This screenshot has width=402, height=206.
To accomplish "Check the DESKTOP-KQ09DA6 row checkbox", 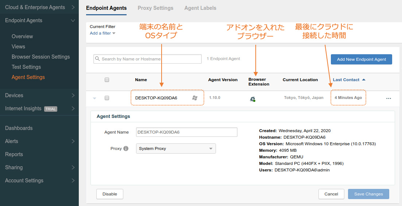I will coord(107,98).
